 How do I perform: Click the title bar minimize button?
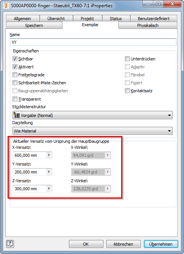point(148,4)
